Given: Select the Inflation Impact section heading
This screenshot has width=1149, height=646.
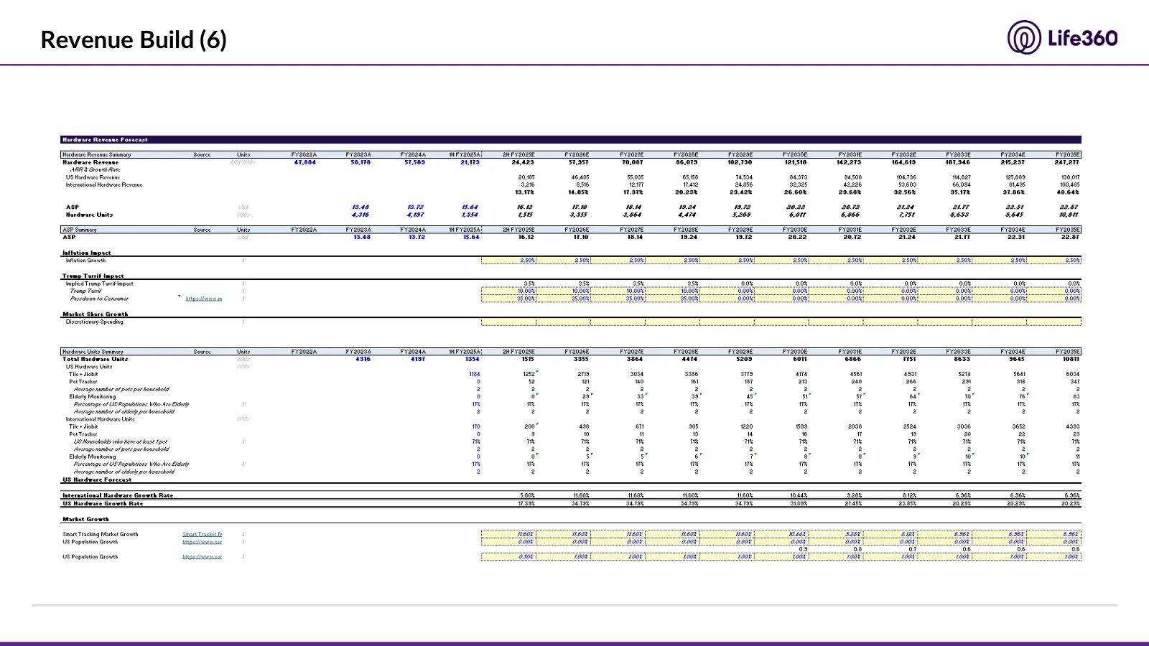Looking at the screenshot, I should pos(87,253).
